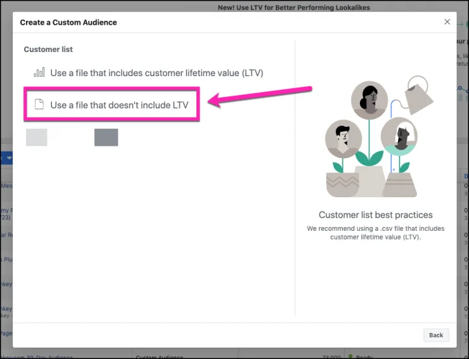Click the dark-haired woman avatar in the illustration
Viewport: 469px width, 359px height.
tap(369, 98)
